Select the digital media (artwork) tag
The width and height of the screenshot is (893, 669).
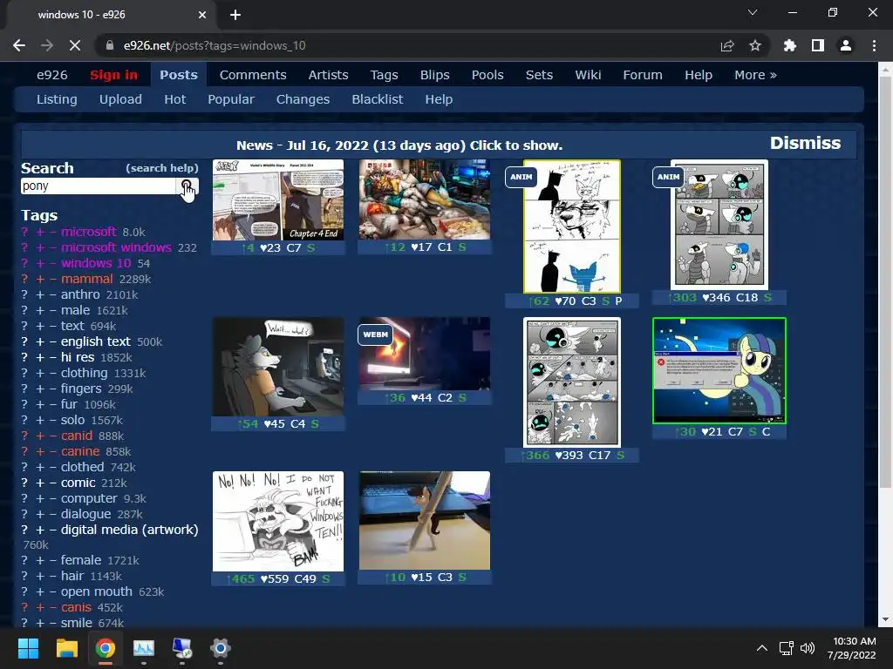[129, 530]
